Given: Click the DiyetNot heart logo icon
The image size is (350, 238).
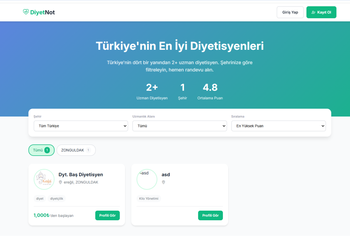Looking at the screenshot, I should coord(26,12).
